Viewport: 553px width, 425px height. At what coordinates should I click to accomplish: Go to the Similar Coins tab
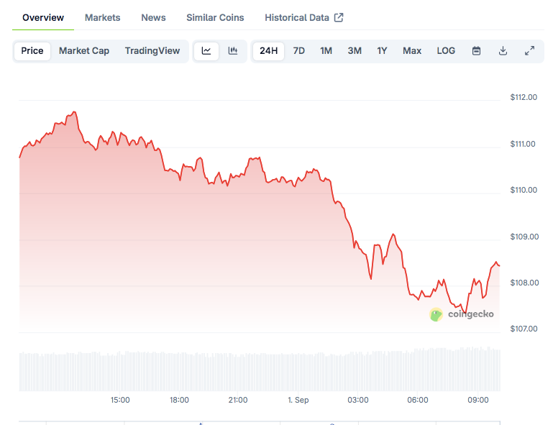tap(215, 18)
